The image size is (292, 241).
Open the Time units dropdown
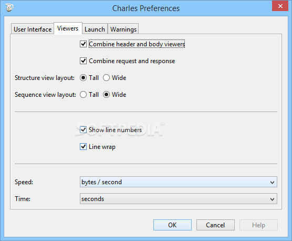179,199
